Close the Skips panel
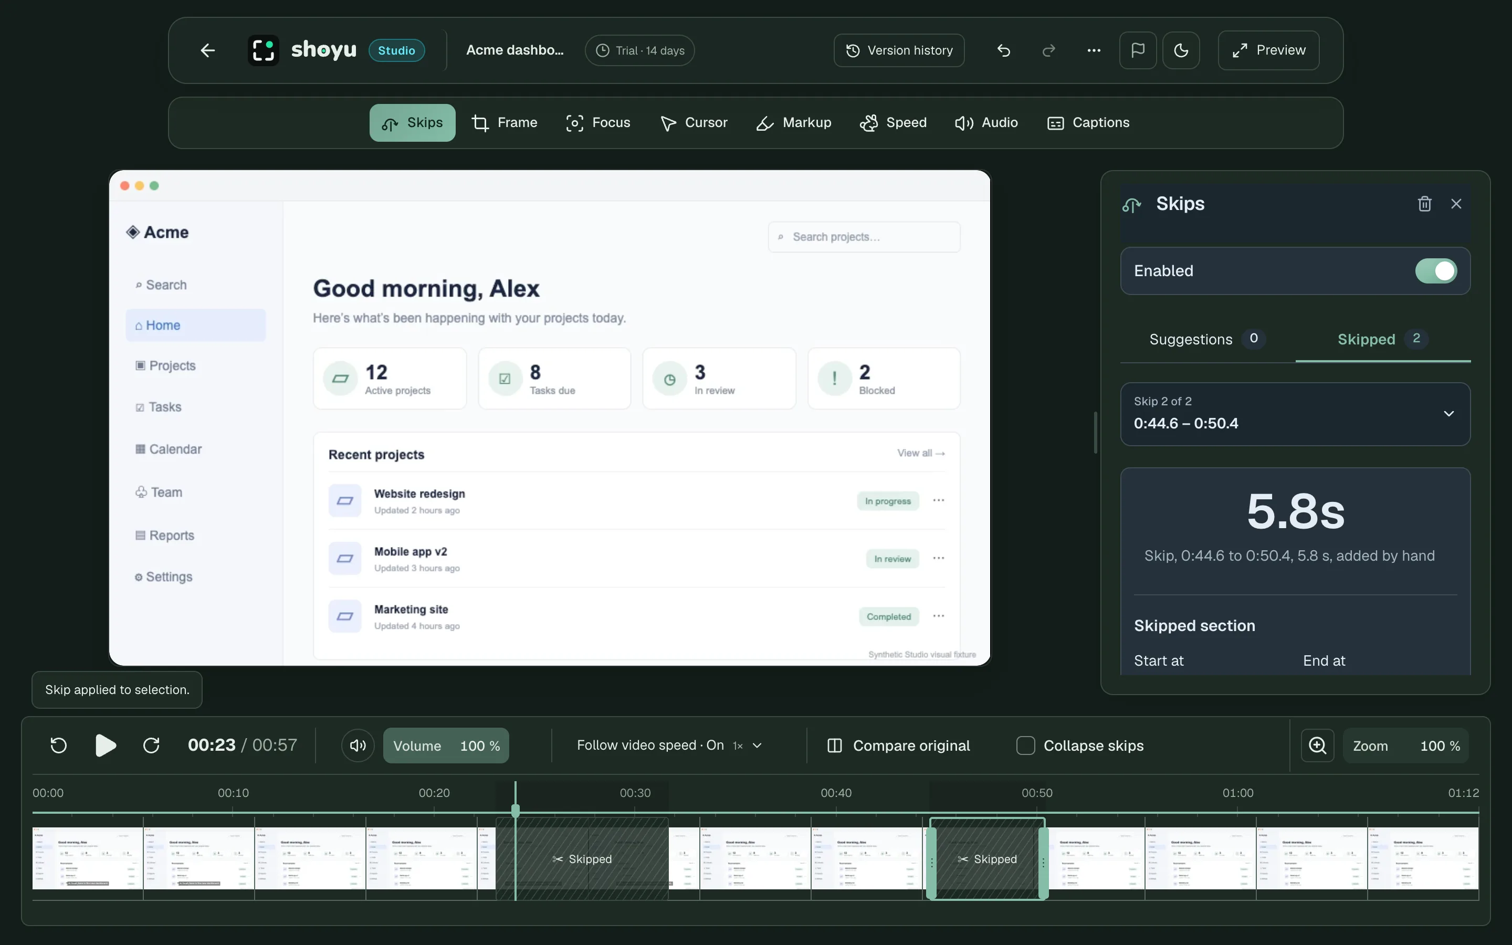 point(1456,204)
